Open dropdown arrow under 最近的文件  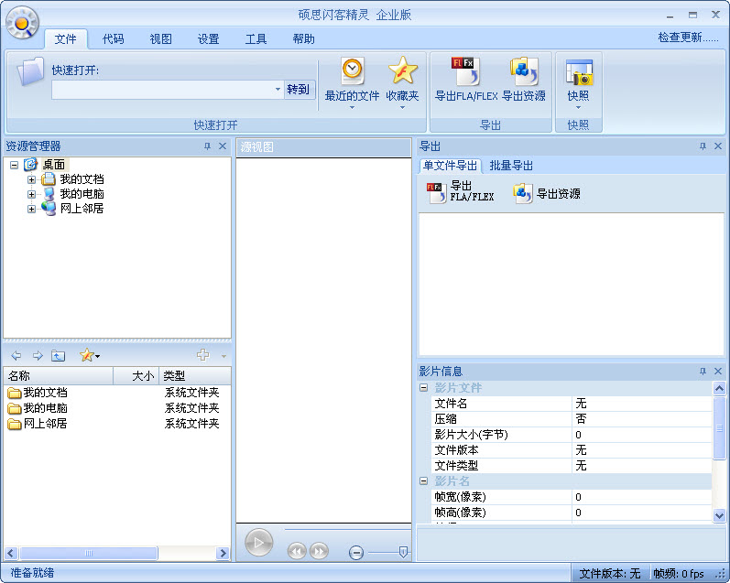352,107
